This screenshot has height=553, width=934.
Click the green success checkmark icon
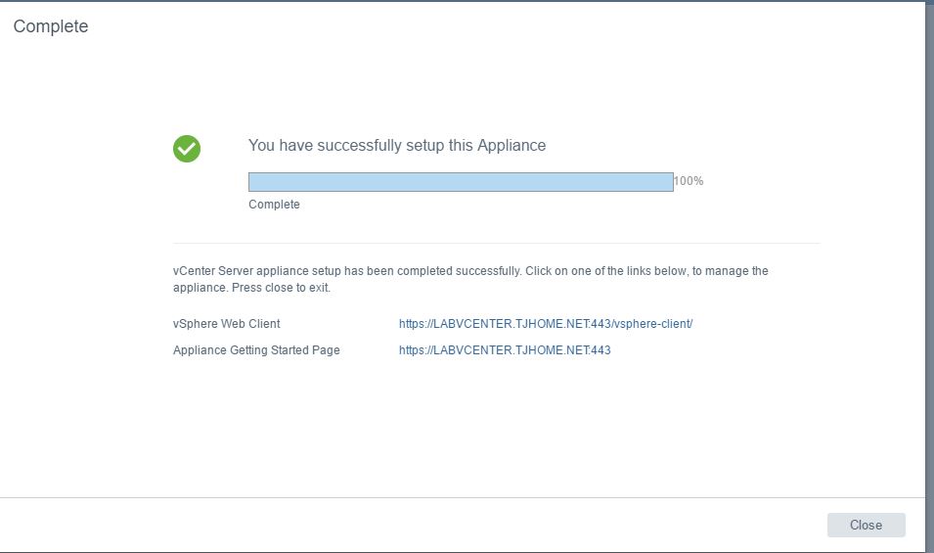(187, 149)
